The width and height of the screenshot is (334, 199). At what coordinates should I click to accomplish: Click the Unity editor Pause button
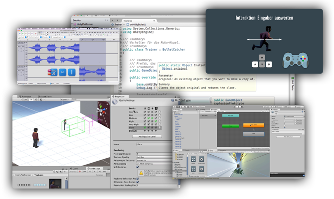point(239,107)
